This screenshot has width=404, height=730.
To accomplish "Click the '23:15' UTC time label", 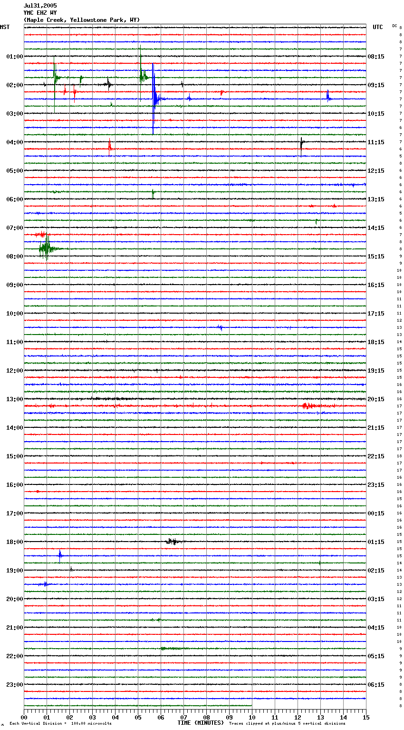I will coord(376,485).
